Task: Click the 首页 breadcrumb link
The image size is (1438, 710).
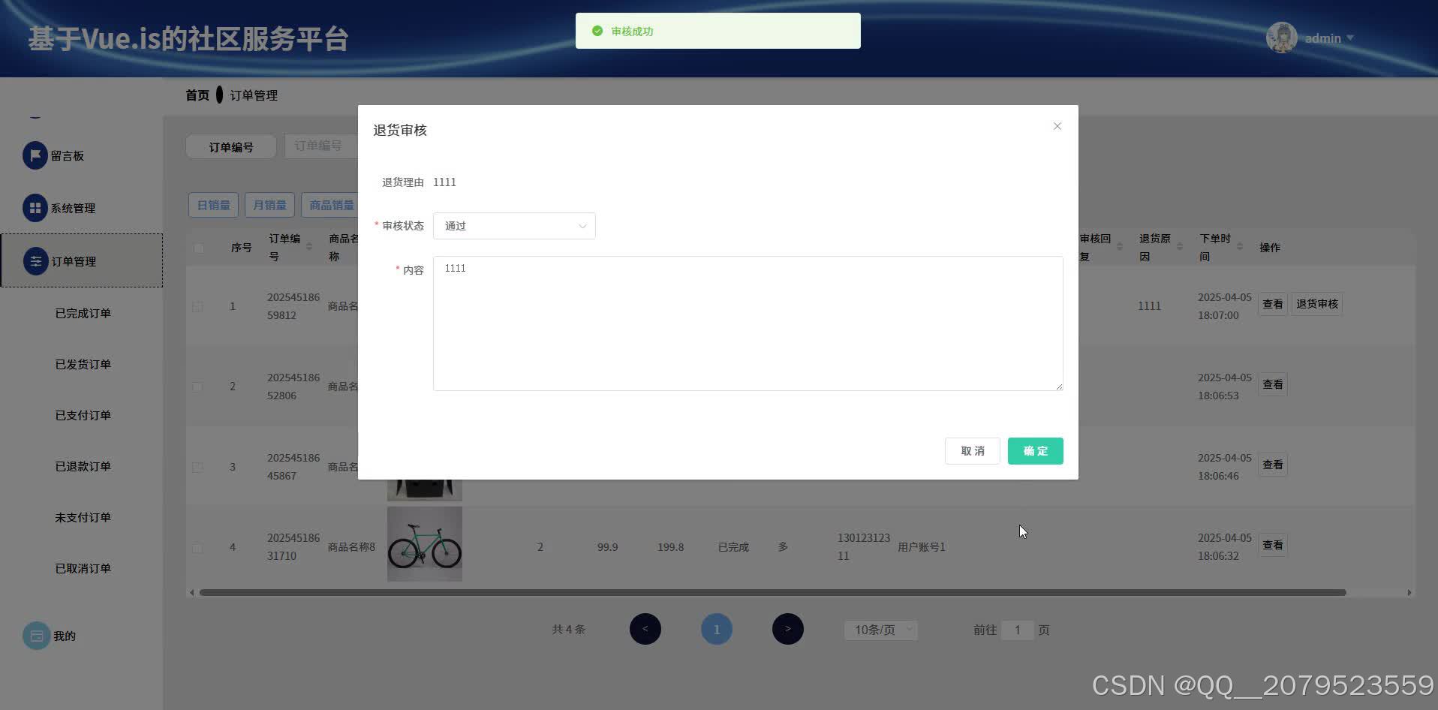Action: tap(197, 95)
